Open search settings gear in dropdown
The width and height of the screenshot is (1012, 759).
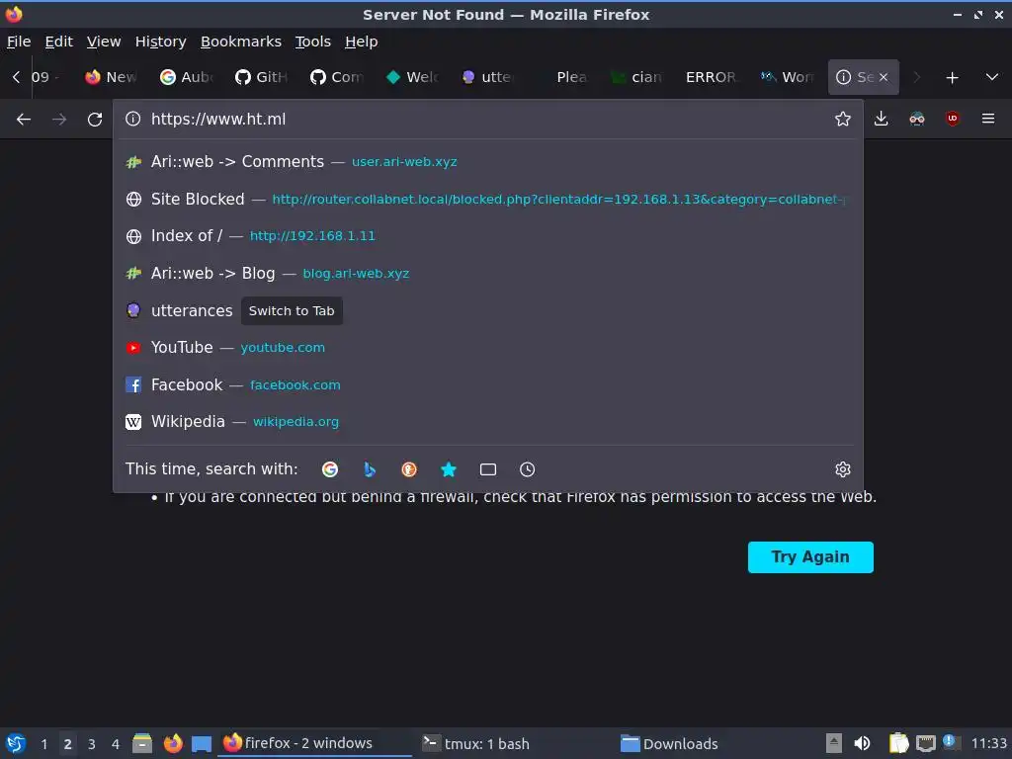tap(843, 469)
